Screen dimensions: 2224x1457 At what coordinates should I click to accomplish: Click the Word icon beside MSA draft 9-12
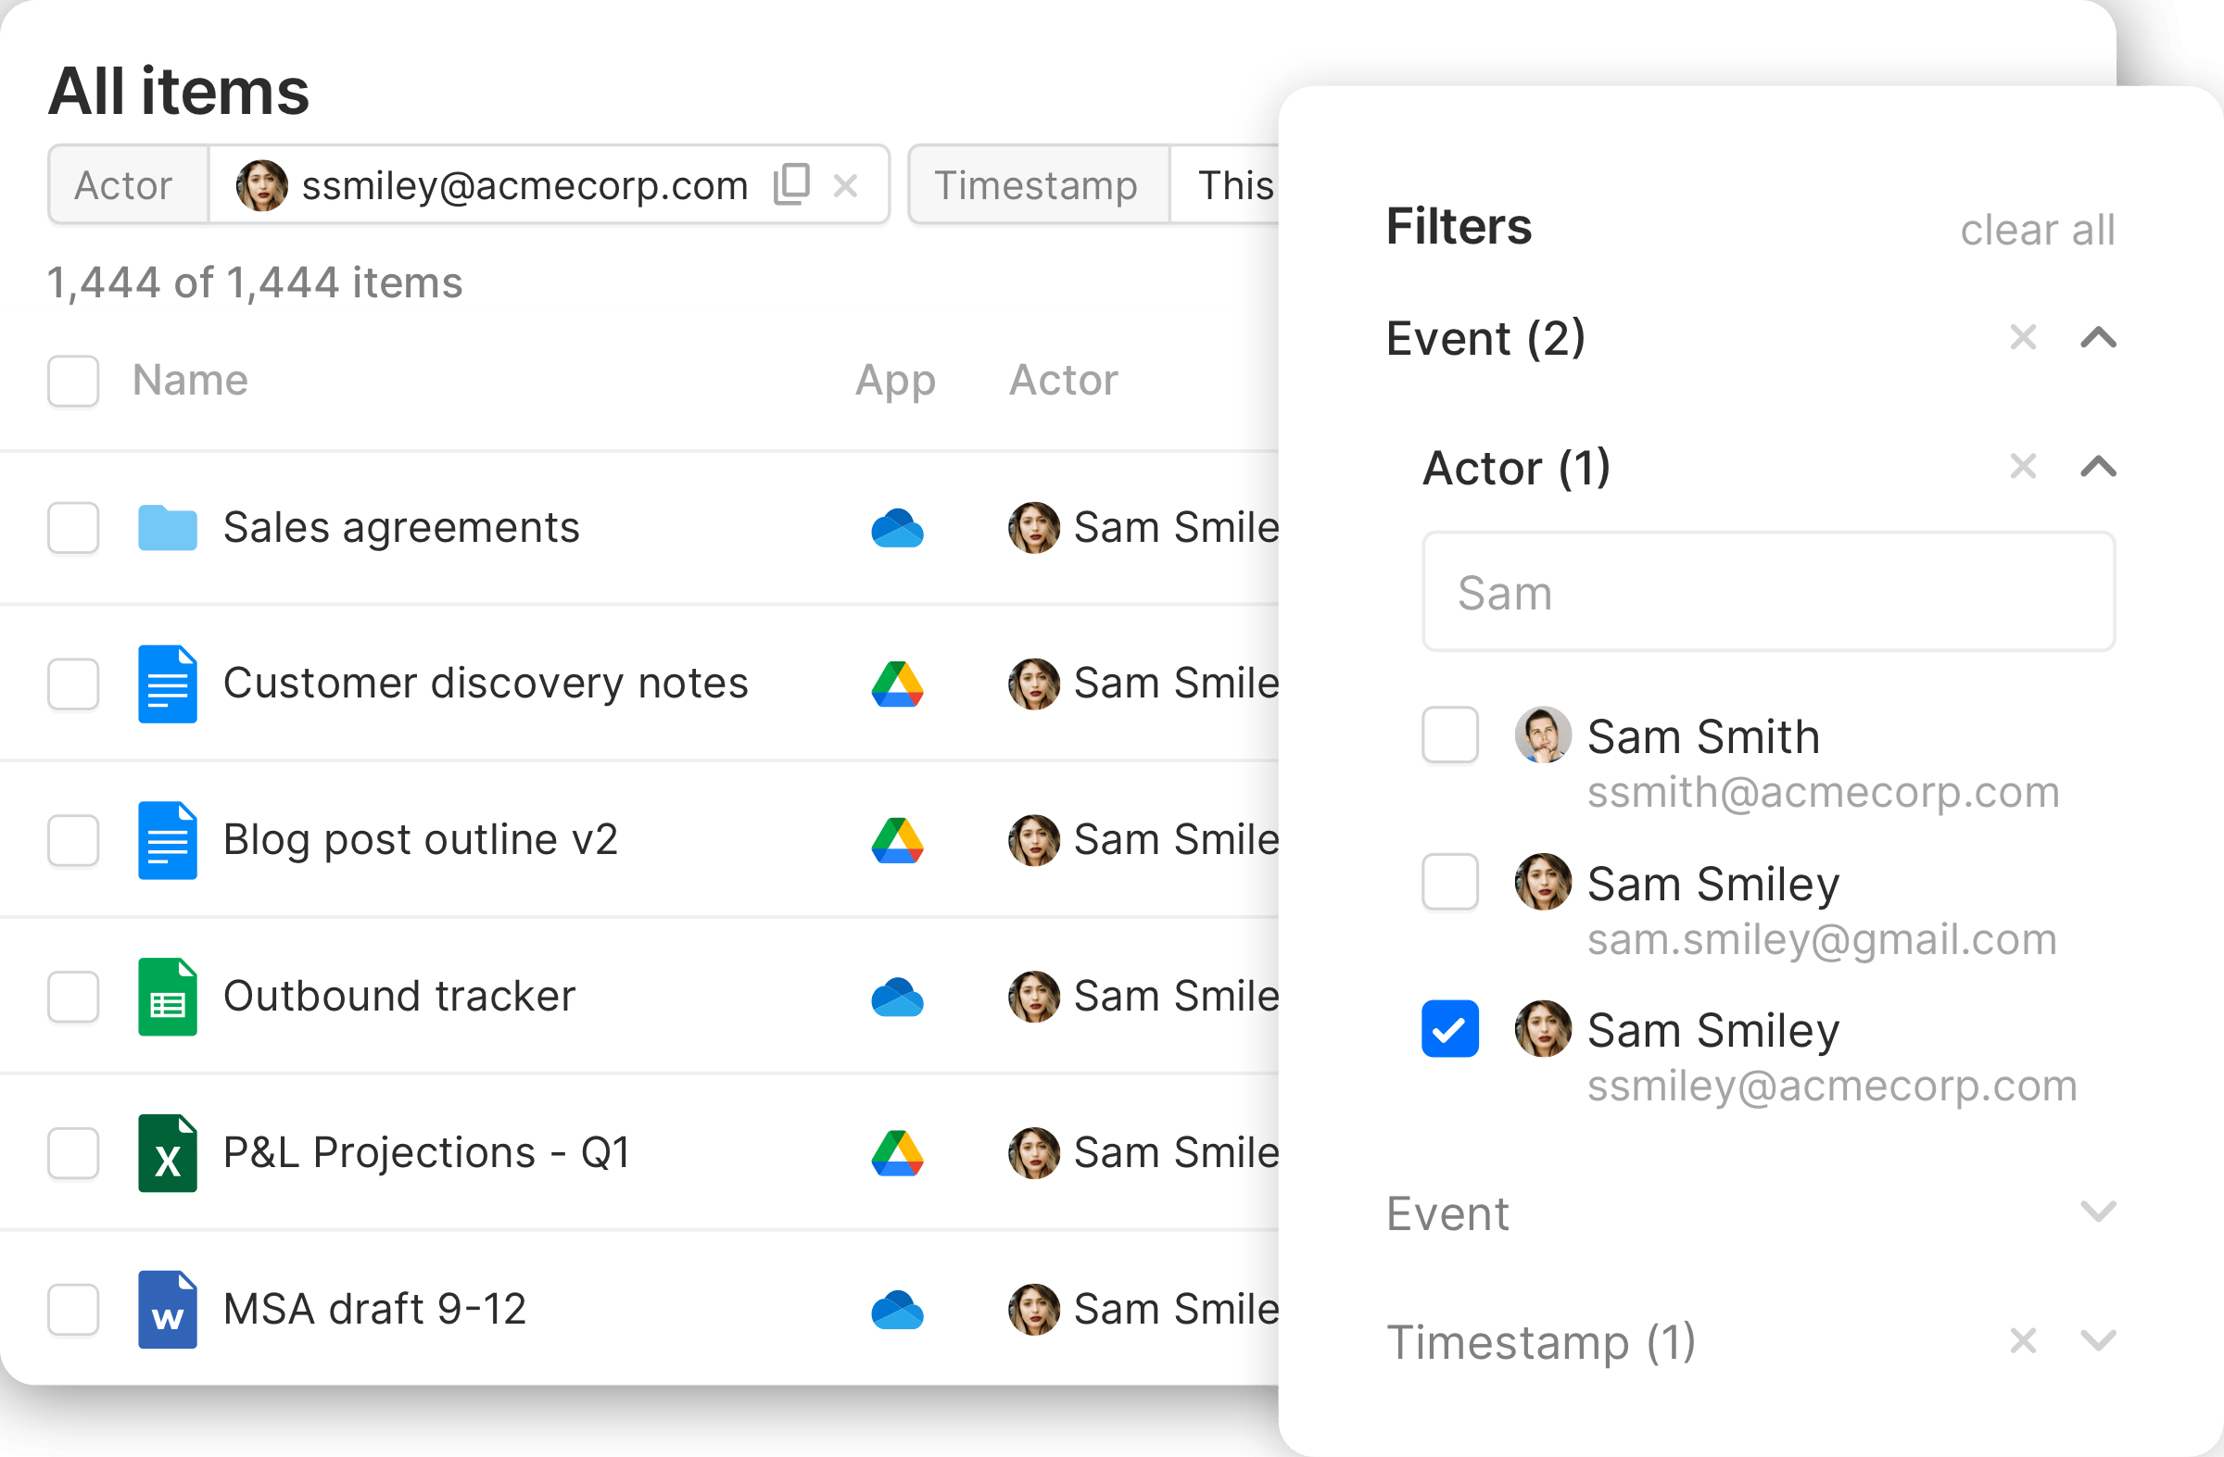168,1310
